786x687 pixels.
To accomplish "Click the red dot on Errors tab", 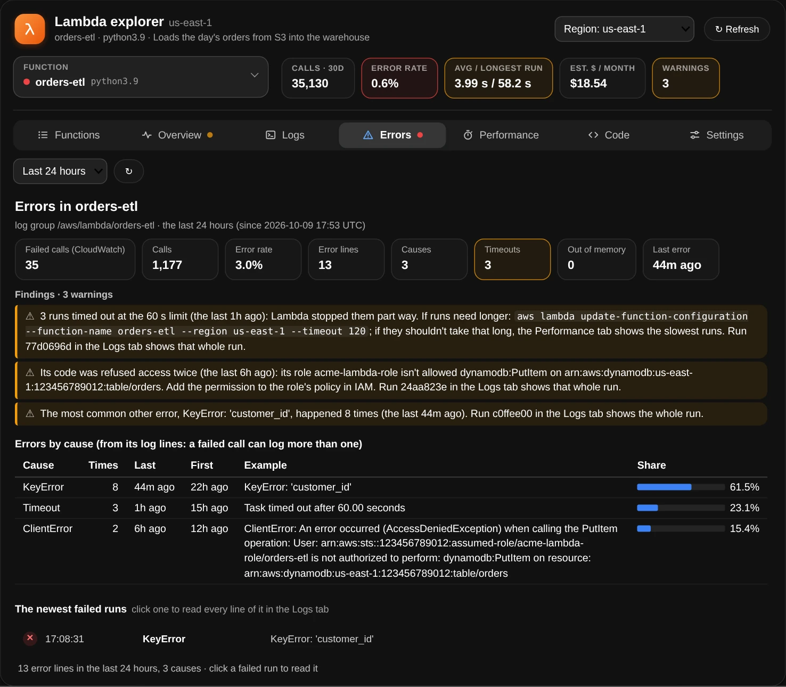I will click(x=420, y=135).
